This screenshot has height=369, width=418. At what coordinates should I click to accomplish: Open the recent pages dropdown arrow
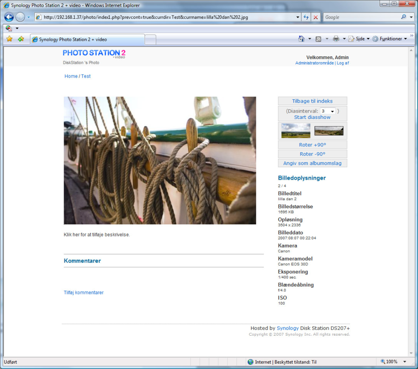(x=28, y=17)
